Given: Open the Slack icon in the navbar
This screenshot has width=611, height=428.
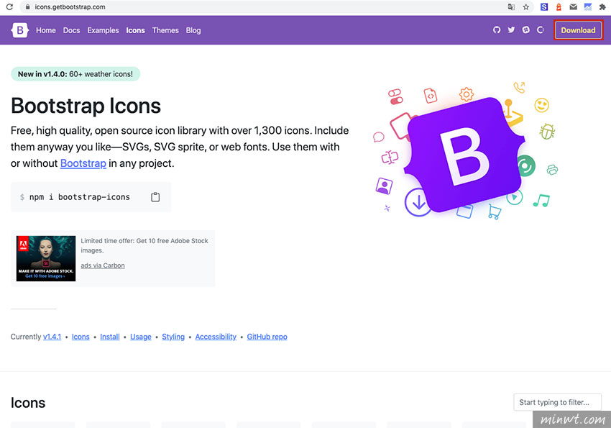Looking at the screenshot, I should click(x=526, y=30).
